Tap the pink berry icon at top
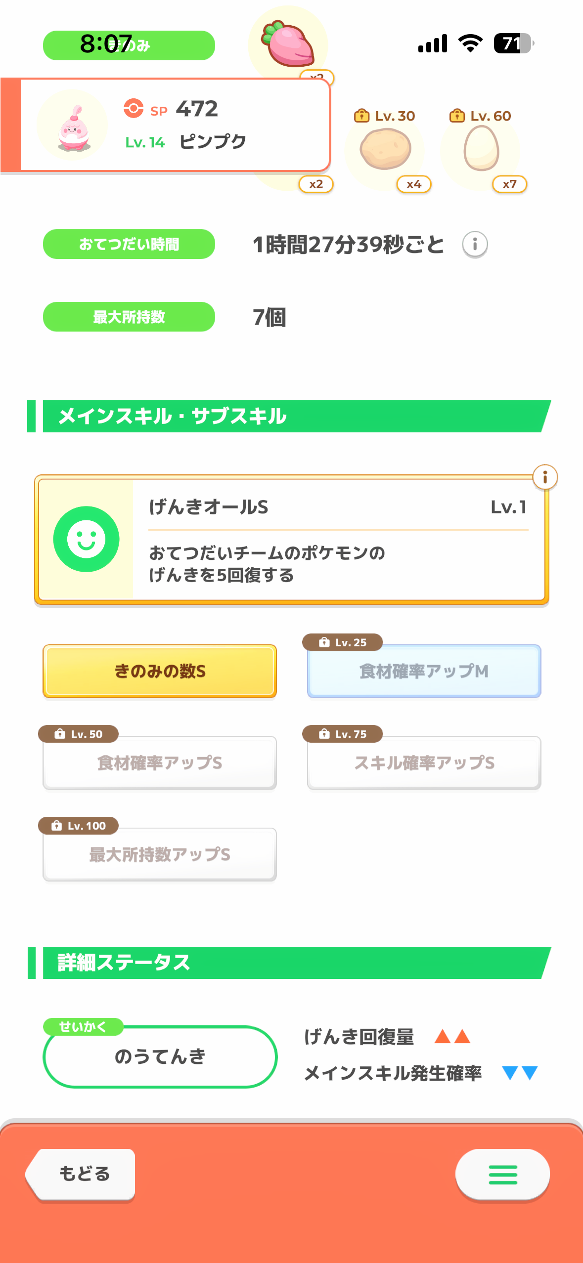 [288, 44]
